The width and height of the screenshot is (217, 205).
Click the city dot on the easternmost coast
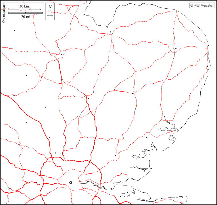207,67
